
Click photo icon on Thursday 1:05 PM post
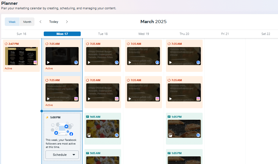170,135
